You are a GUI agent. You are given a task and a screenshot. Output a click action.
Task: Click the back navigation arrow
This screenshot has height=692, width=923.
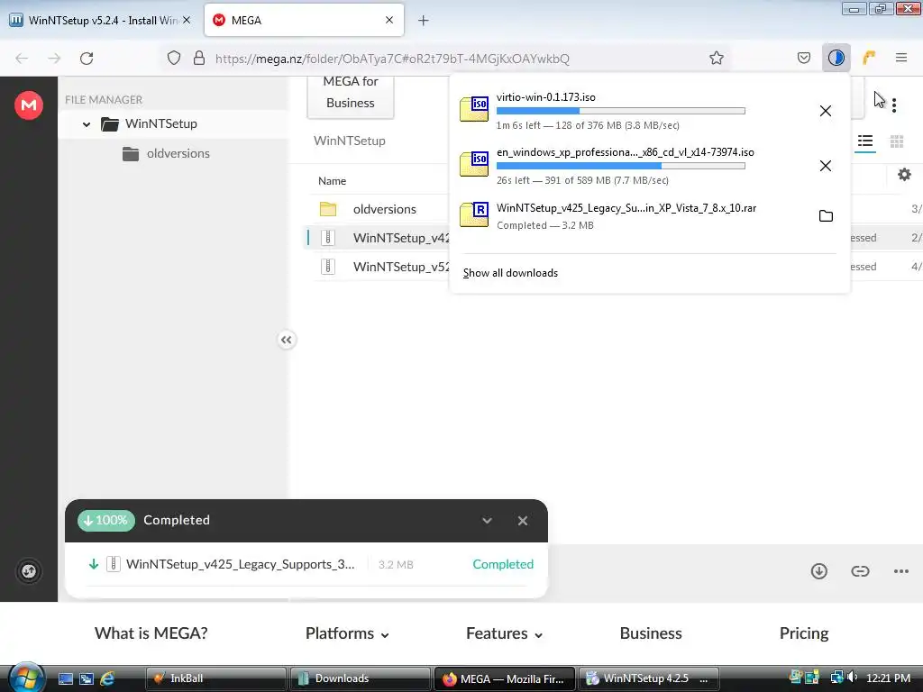point(22,59)
